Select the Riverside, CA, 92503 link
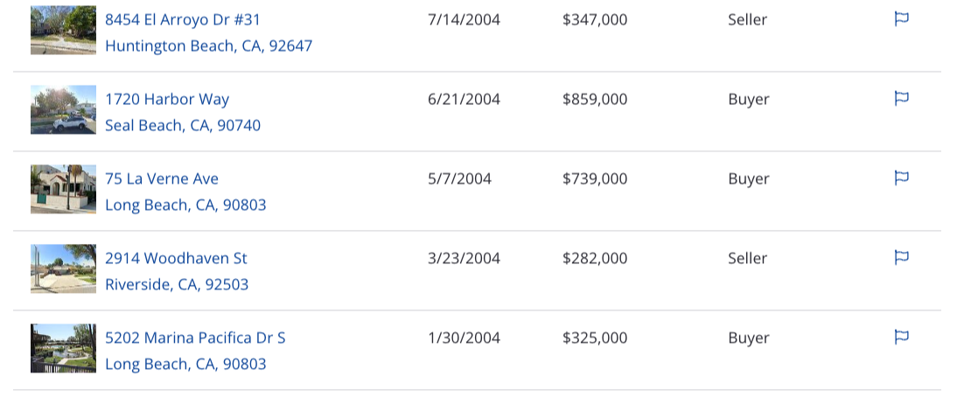Viewport: 957px width, 397px height. pyautogui.click(x=177, y=285)
